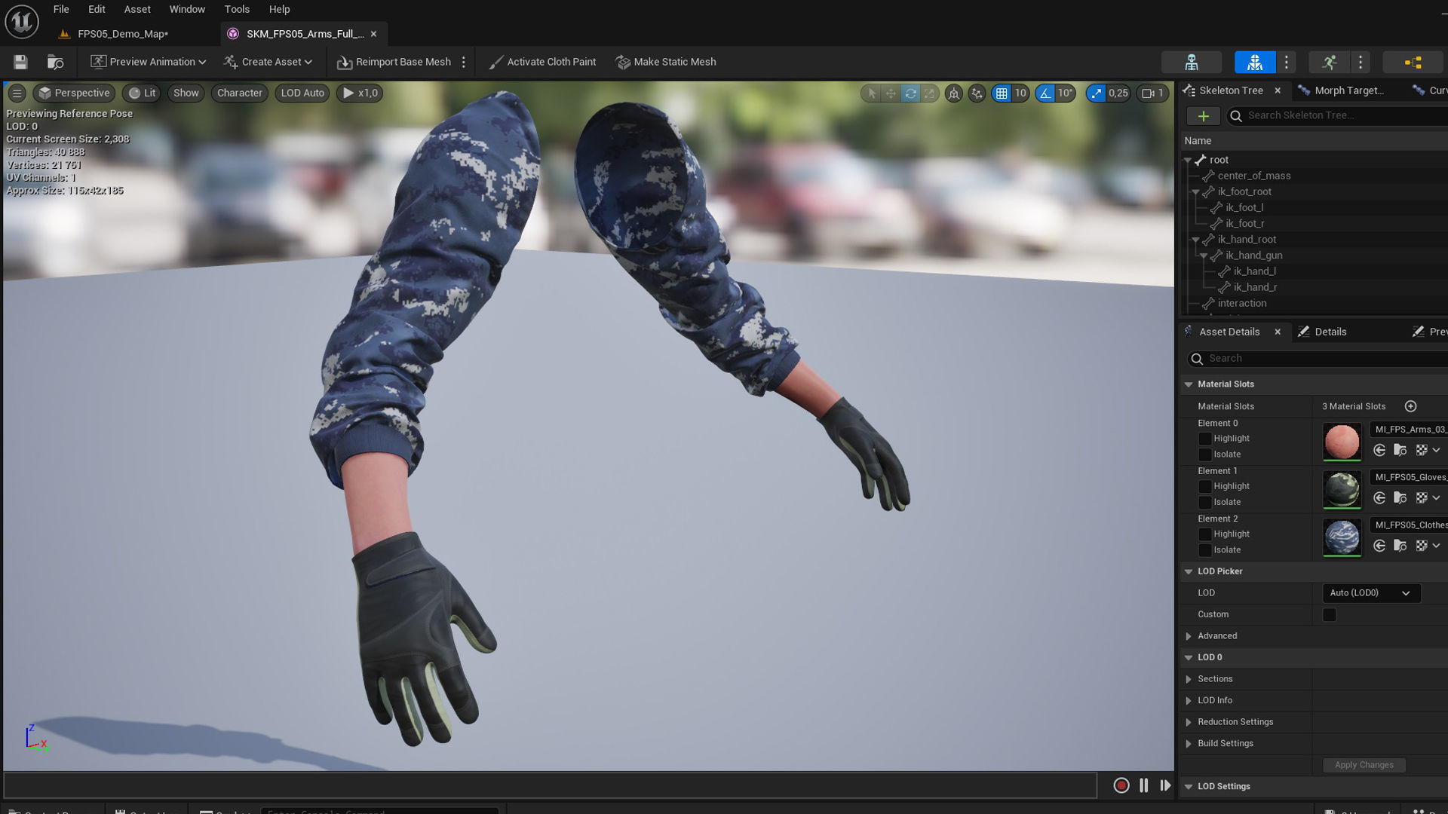Open the Asset menu

(x=137, y=9)
